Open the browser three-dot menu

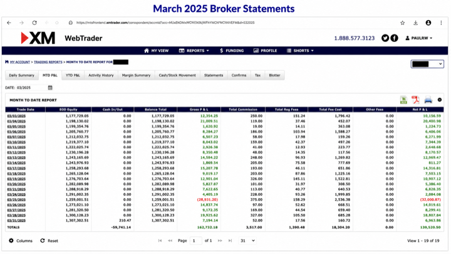click(x=441, y=23)
